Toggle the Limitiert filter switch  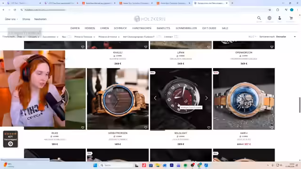coord(176,37)
